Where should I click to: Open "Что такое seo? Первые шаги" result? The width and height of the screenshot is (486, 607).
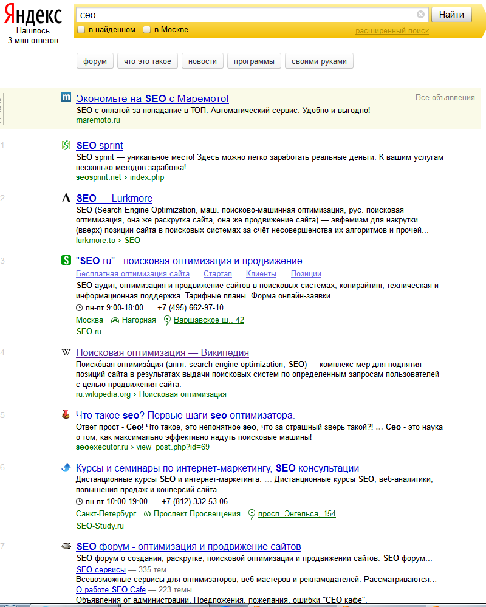click(x=185, y=416)
